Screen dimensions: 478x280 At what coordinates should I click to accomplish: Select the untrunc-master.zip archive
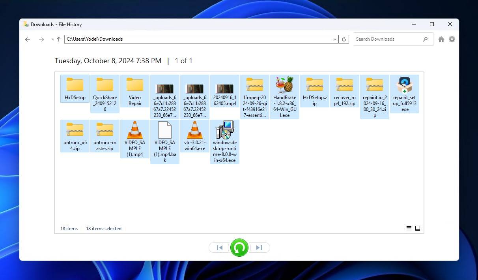click(105, 136)
